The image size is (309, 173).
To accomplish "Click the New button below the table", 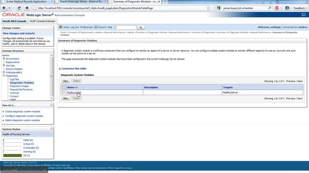I will (x=66, y=98).
